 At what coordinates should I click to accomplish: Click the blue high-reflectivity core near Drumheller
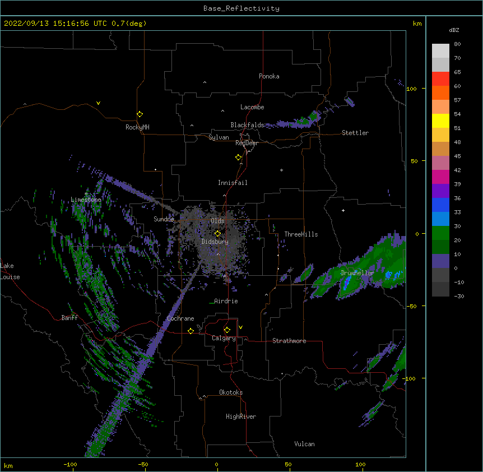click(x=347, y=282)
